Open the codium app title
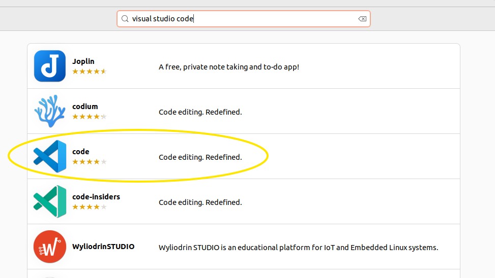495x278 pixels. point(85,107)
